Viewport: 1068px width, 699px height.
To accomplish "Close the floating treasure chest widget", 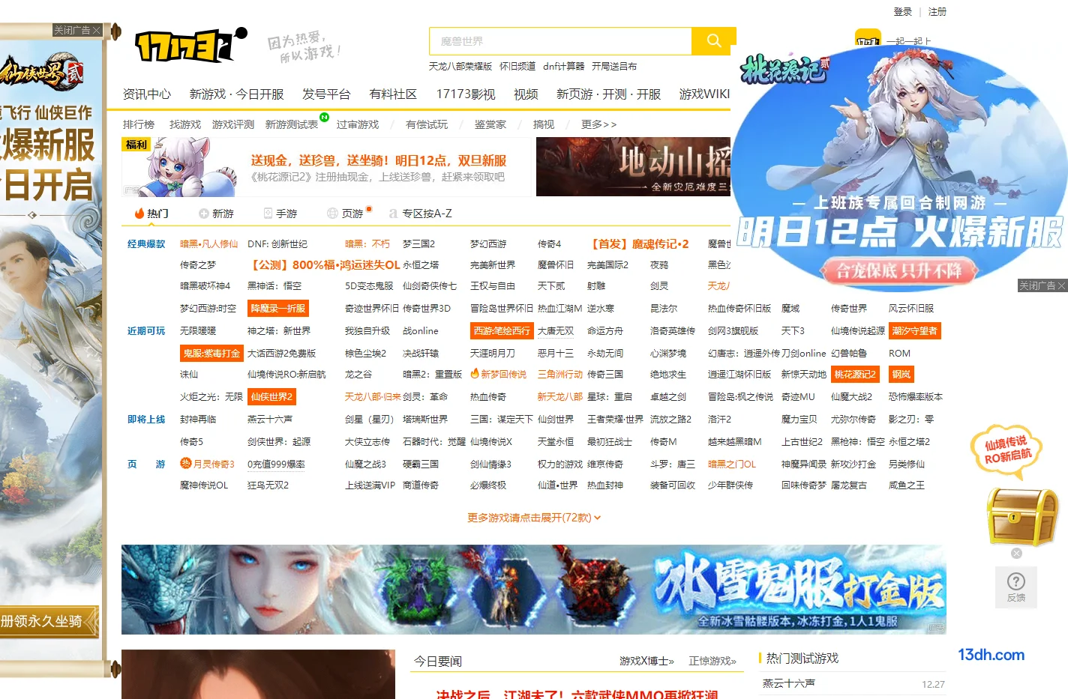I will pos(1016,553).
